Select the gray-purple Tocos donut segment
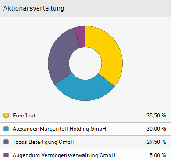The image size is (171, 161). pyautogui.click(x=61, y=57)
